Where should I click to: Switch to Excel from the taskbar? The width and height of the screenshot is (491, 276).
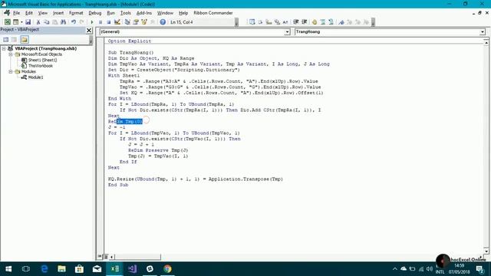(x=114, y=269)
